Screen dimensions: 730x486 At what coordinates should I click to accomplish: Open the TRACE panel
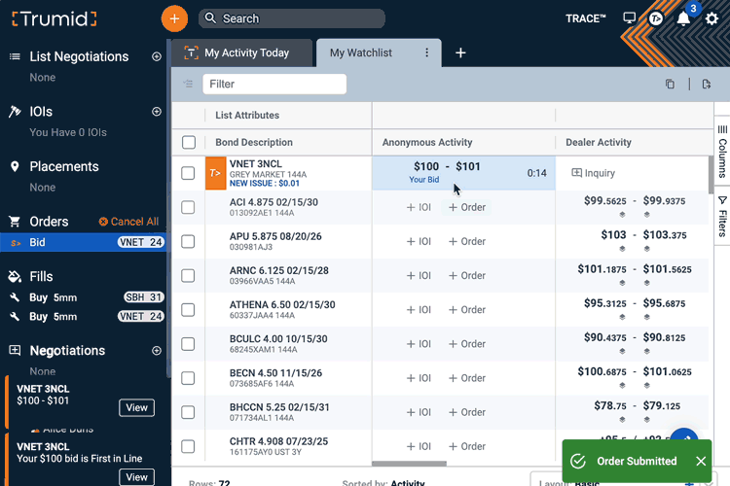pos(585,18)
